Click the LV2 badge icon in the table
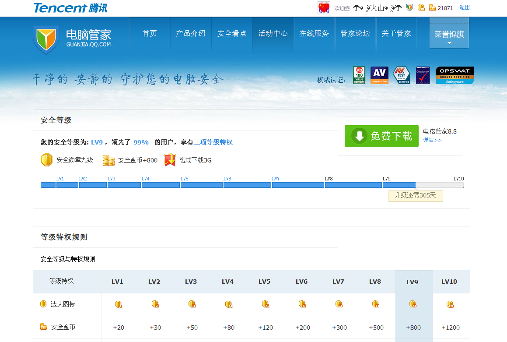 (155, 304)
